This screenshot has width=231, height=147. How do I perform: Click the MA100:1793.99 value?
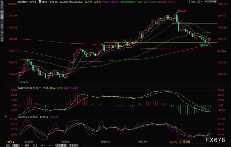(x=147, y=2)
